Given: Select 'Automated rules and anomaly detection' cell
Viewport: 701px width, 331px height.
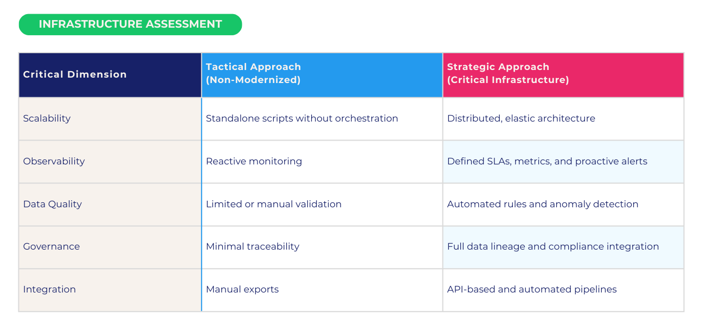Looking at the screenshot, I should pyautogui.click(x=543, y=204).
